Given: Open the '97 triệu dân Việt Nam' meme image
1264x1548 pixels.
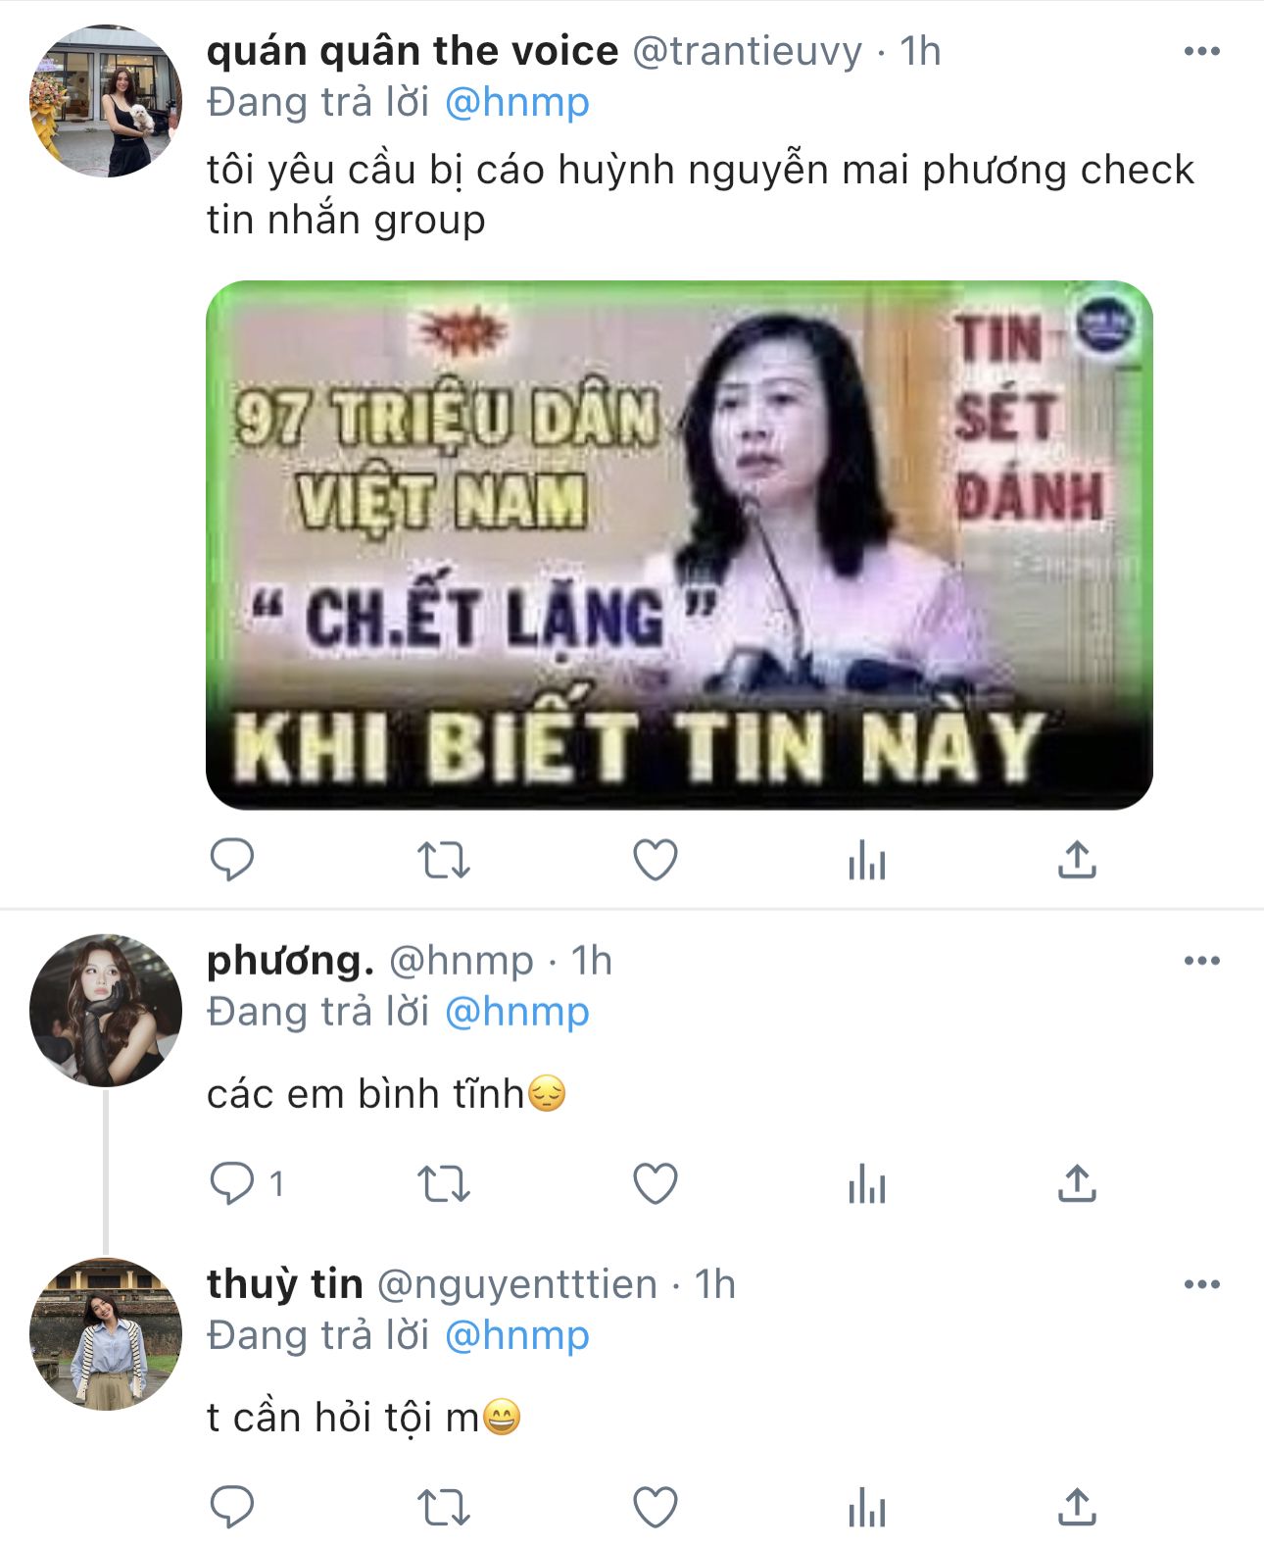Looking at the screenshot, I should pyautogui.click(x=679, y=545).
